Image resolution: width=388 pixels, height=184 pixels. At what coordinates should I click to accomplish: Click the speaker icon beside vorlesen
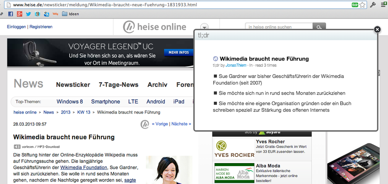tap(17, 147)
